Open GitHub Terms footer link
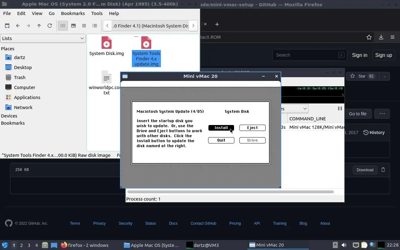 click(x=75, y=223)
